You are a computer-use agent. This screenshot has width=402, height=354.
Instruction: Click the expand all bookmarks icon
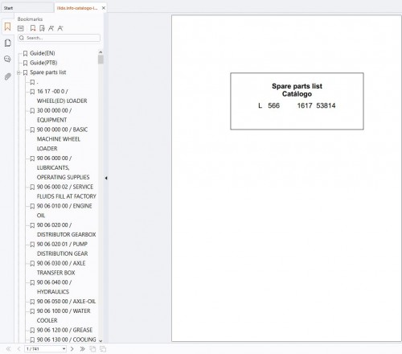21,28
